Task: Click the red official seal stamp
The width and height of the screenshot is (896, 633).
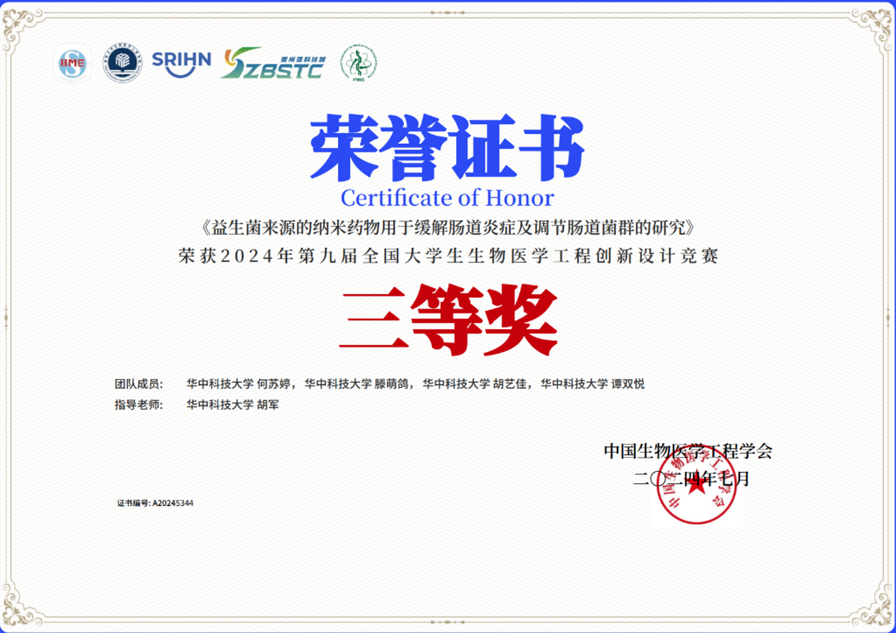Action: coord(696,486)
